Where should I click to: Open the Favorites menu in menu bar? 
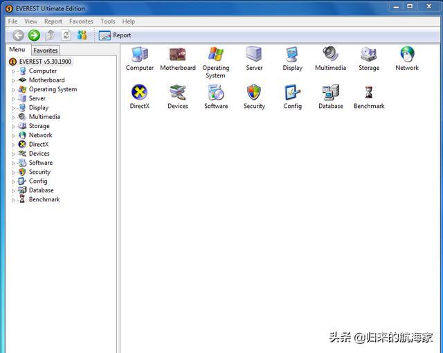click(x=81, y=21)
